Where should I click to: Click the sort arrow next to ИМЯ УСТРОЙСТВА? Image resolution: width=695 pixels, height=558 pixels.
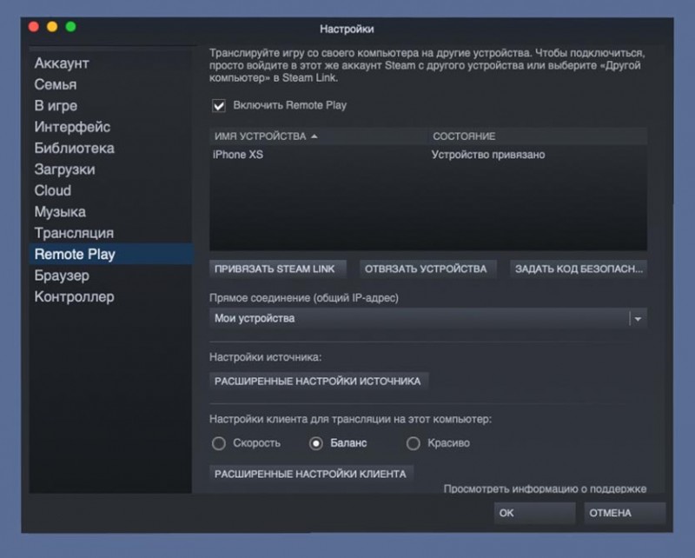pyautogui.click(x=314, y=136)
